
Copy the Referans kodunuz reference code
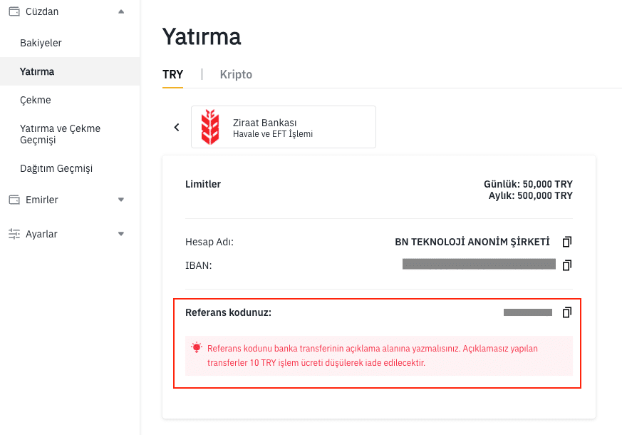click(x=567, y=312)
